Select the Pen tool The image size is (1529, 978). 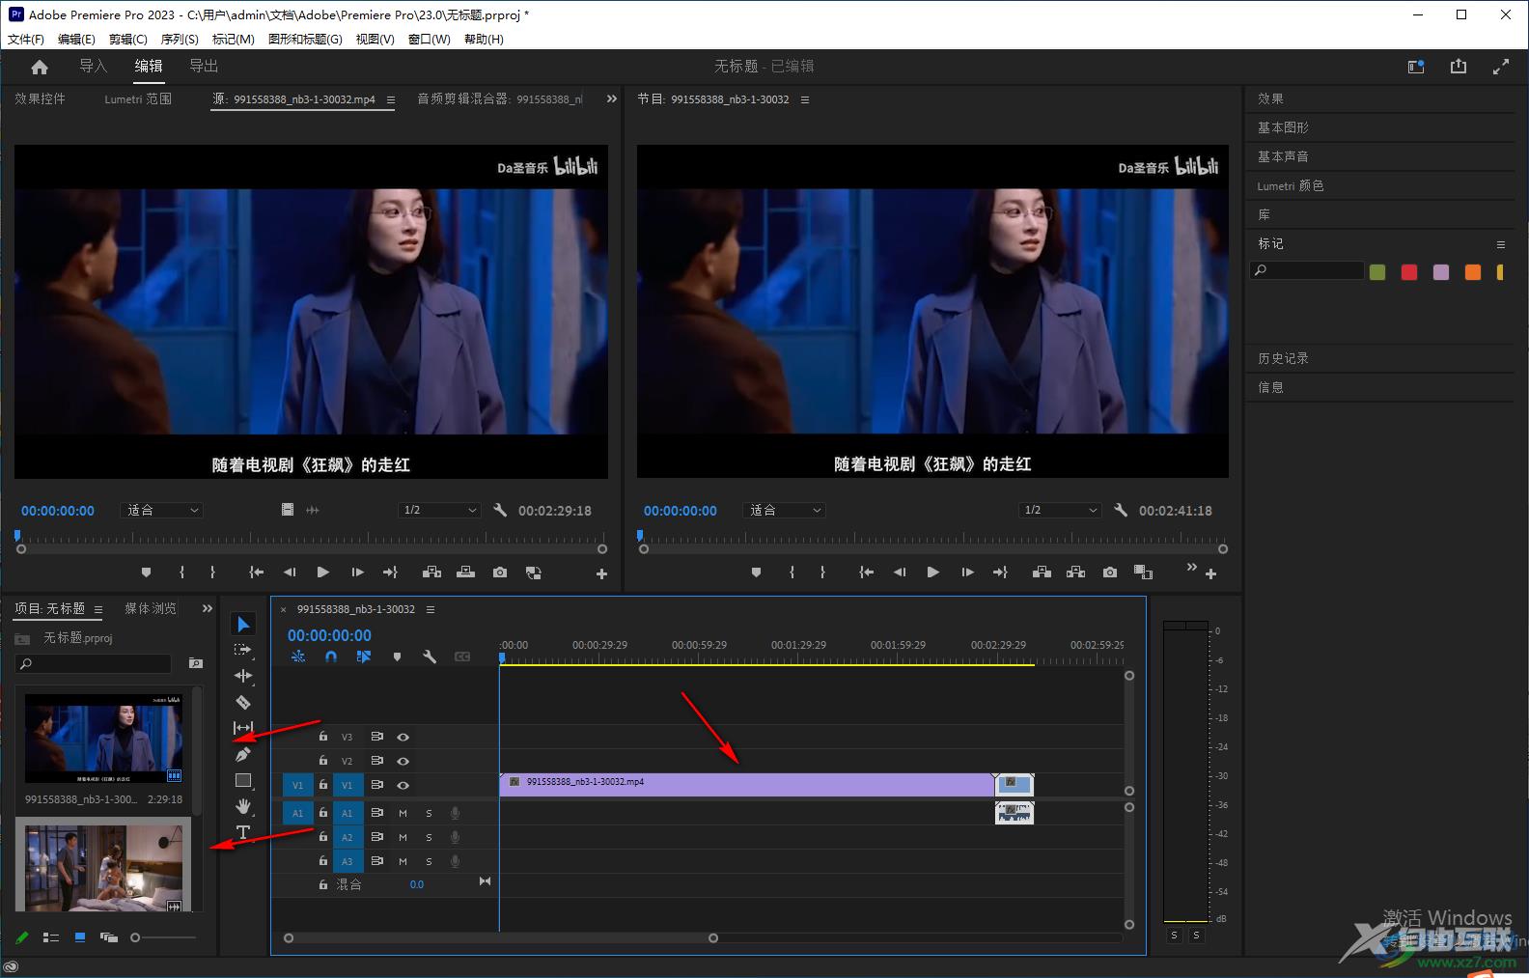(243, 754)
